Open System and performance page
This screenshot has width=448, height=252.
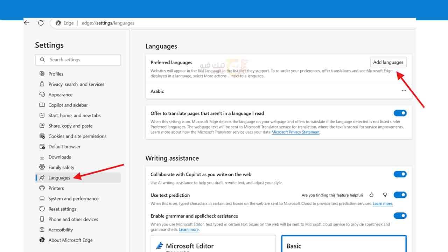click(x=73, y=198)
